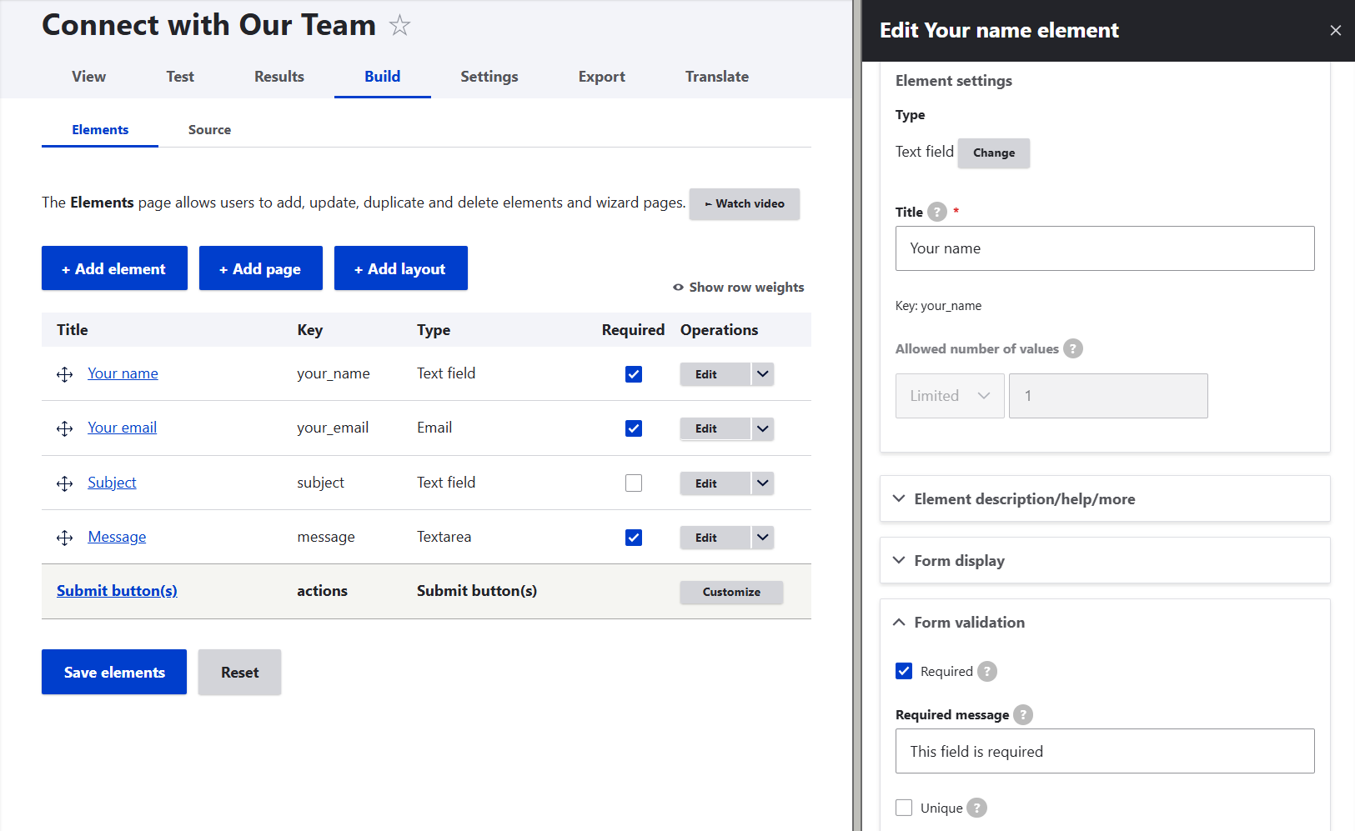
Task: Click drag handle icon for Your email row
Action: click(65, 428)
